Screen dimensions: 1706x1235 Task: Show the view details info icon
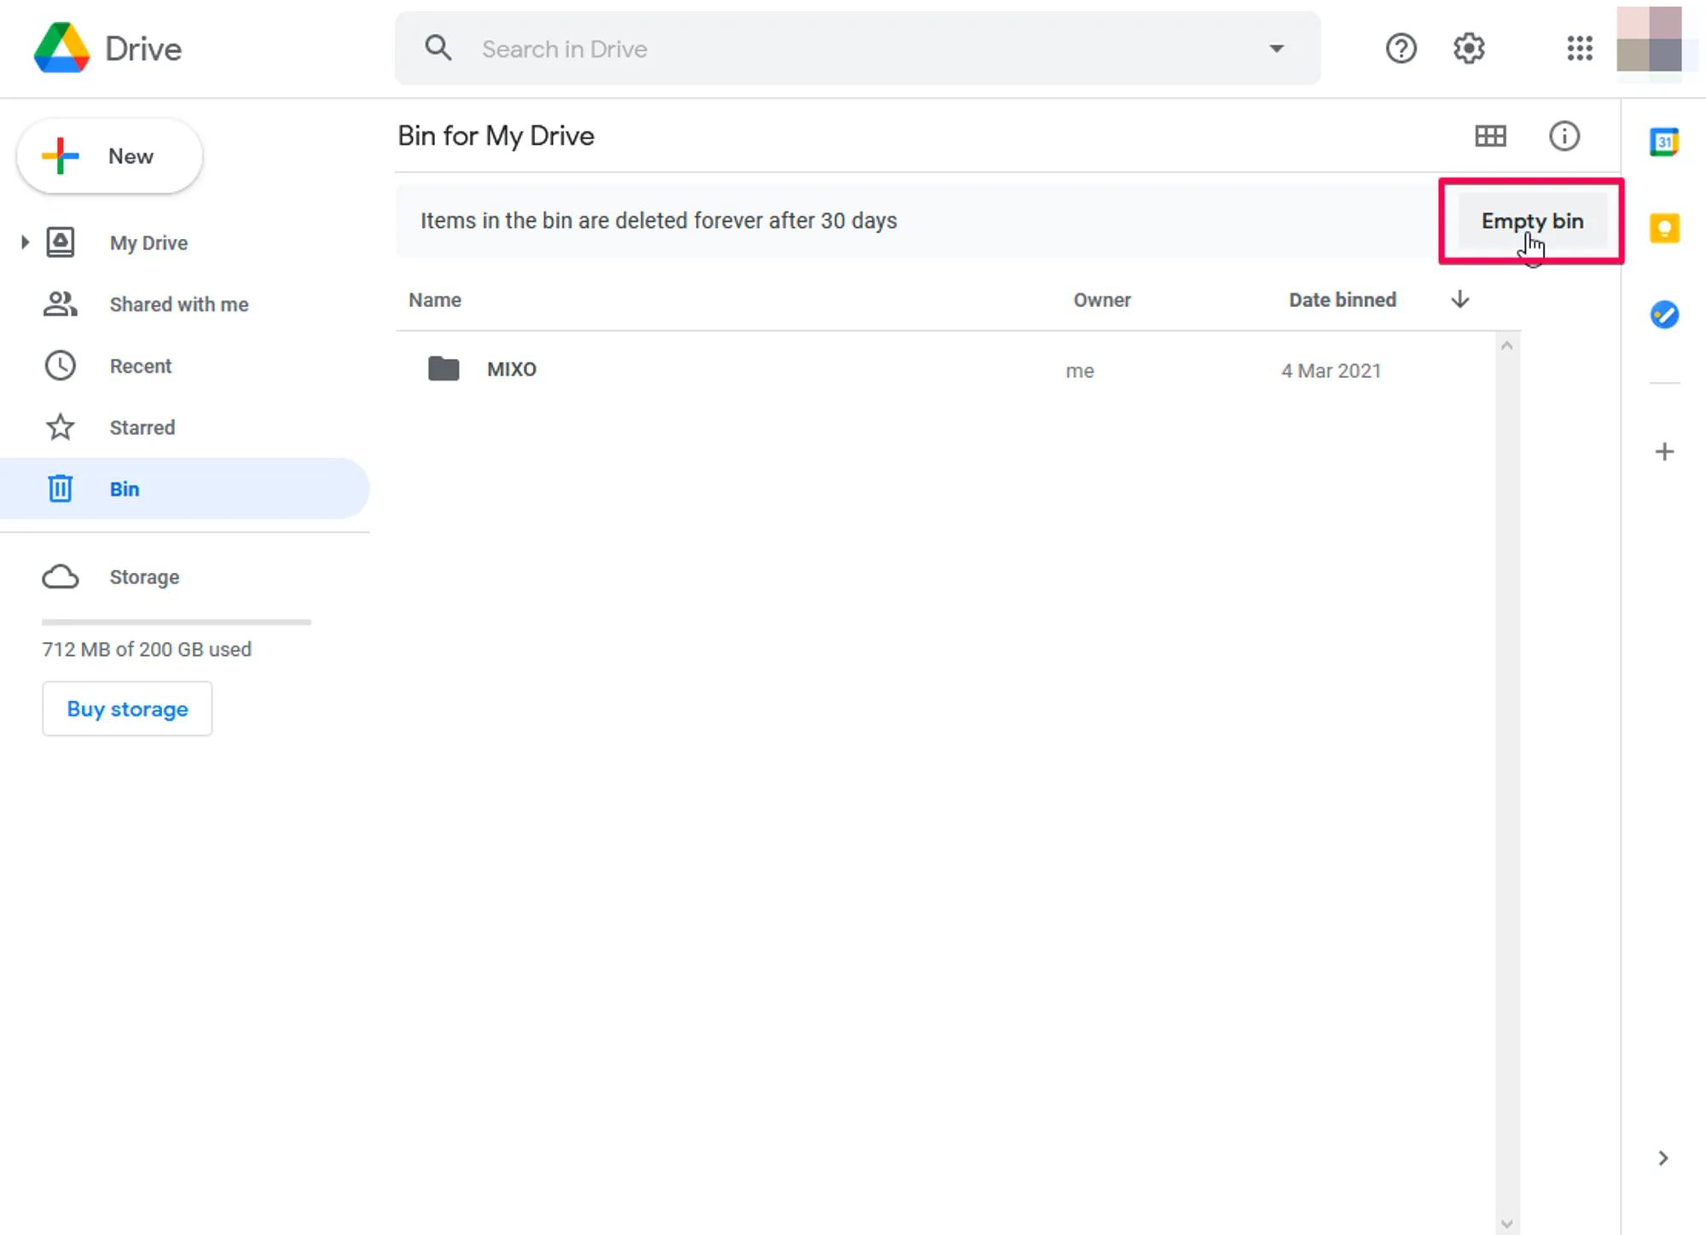tap(1564, 136)
